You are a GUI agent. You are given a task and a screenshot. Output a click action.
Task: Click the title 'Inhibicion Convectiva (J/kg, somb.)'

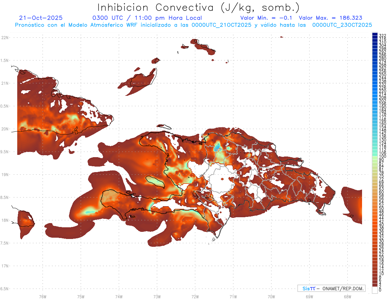tap(199, 7)
